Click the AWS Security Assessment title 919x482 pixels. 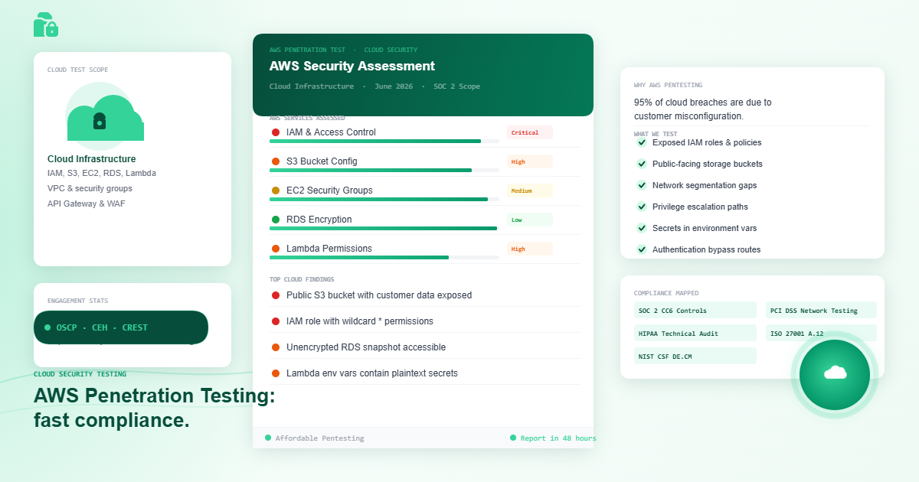(352, 66)
